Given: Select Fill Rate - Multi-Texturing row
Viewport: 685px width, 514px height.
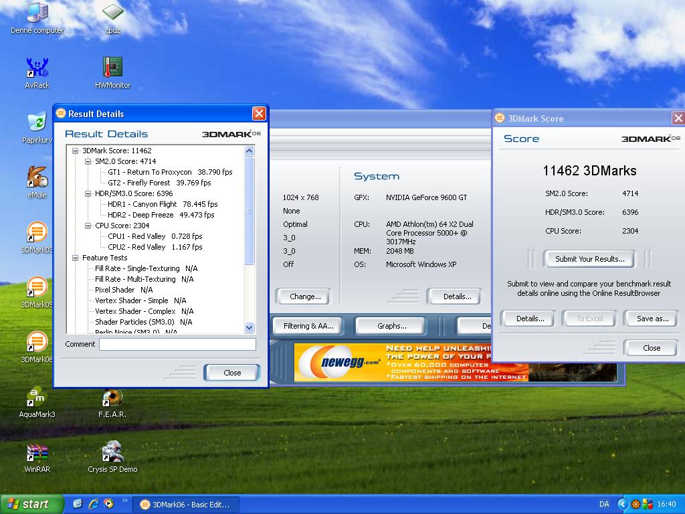Looking at the screenshot, I should coord(144,279).
